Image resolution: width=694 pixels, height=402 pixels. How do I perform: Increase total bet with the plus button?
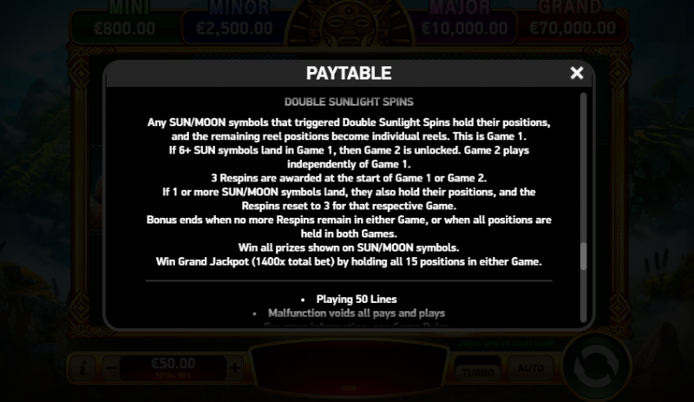tap(234, 368)
